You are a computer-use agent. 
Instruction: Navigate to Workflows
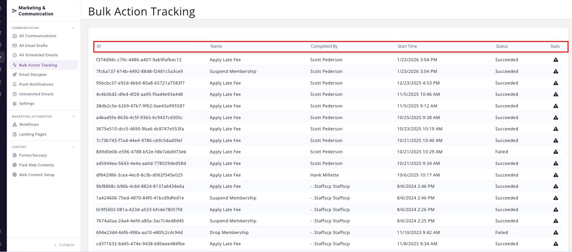coord(29,125)
